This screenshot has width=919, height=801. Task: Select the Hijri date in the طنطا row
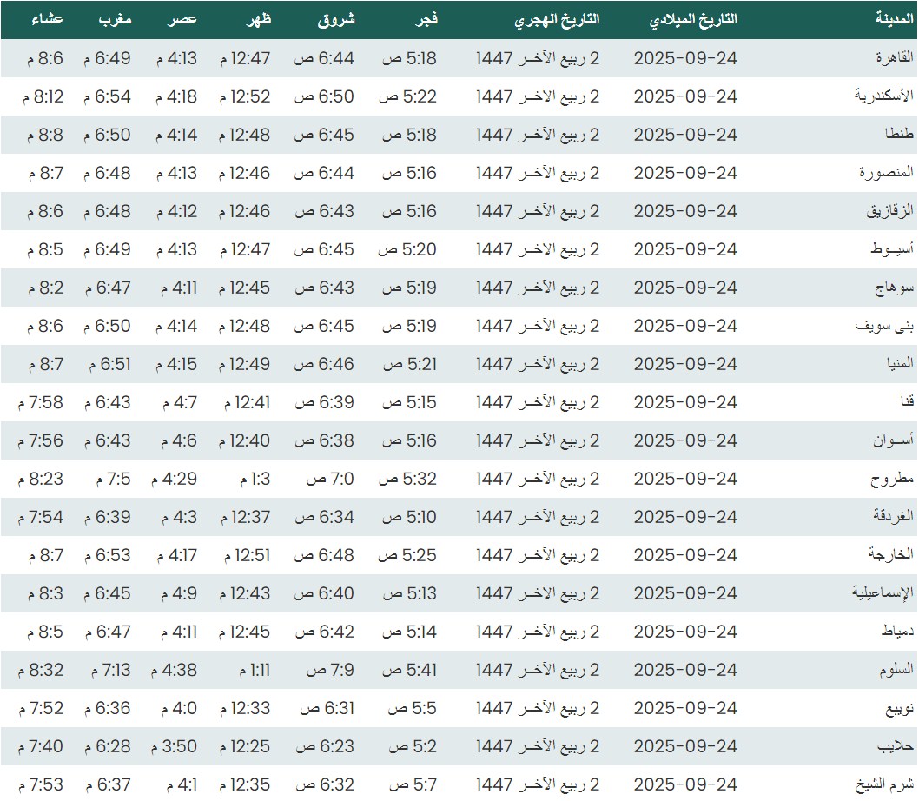click(x=538, y=135)
